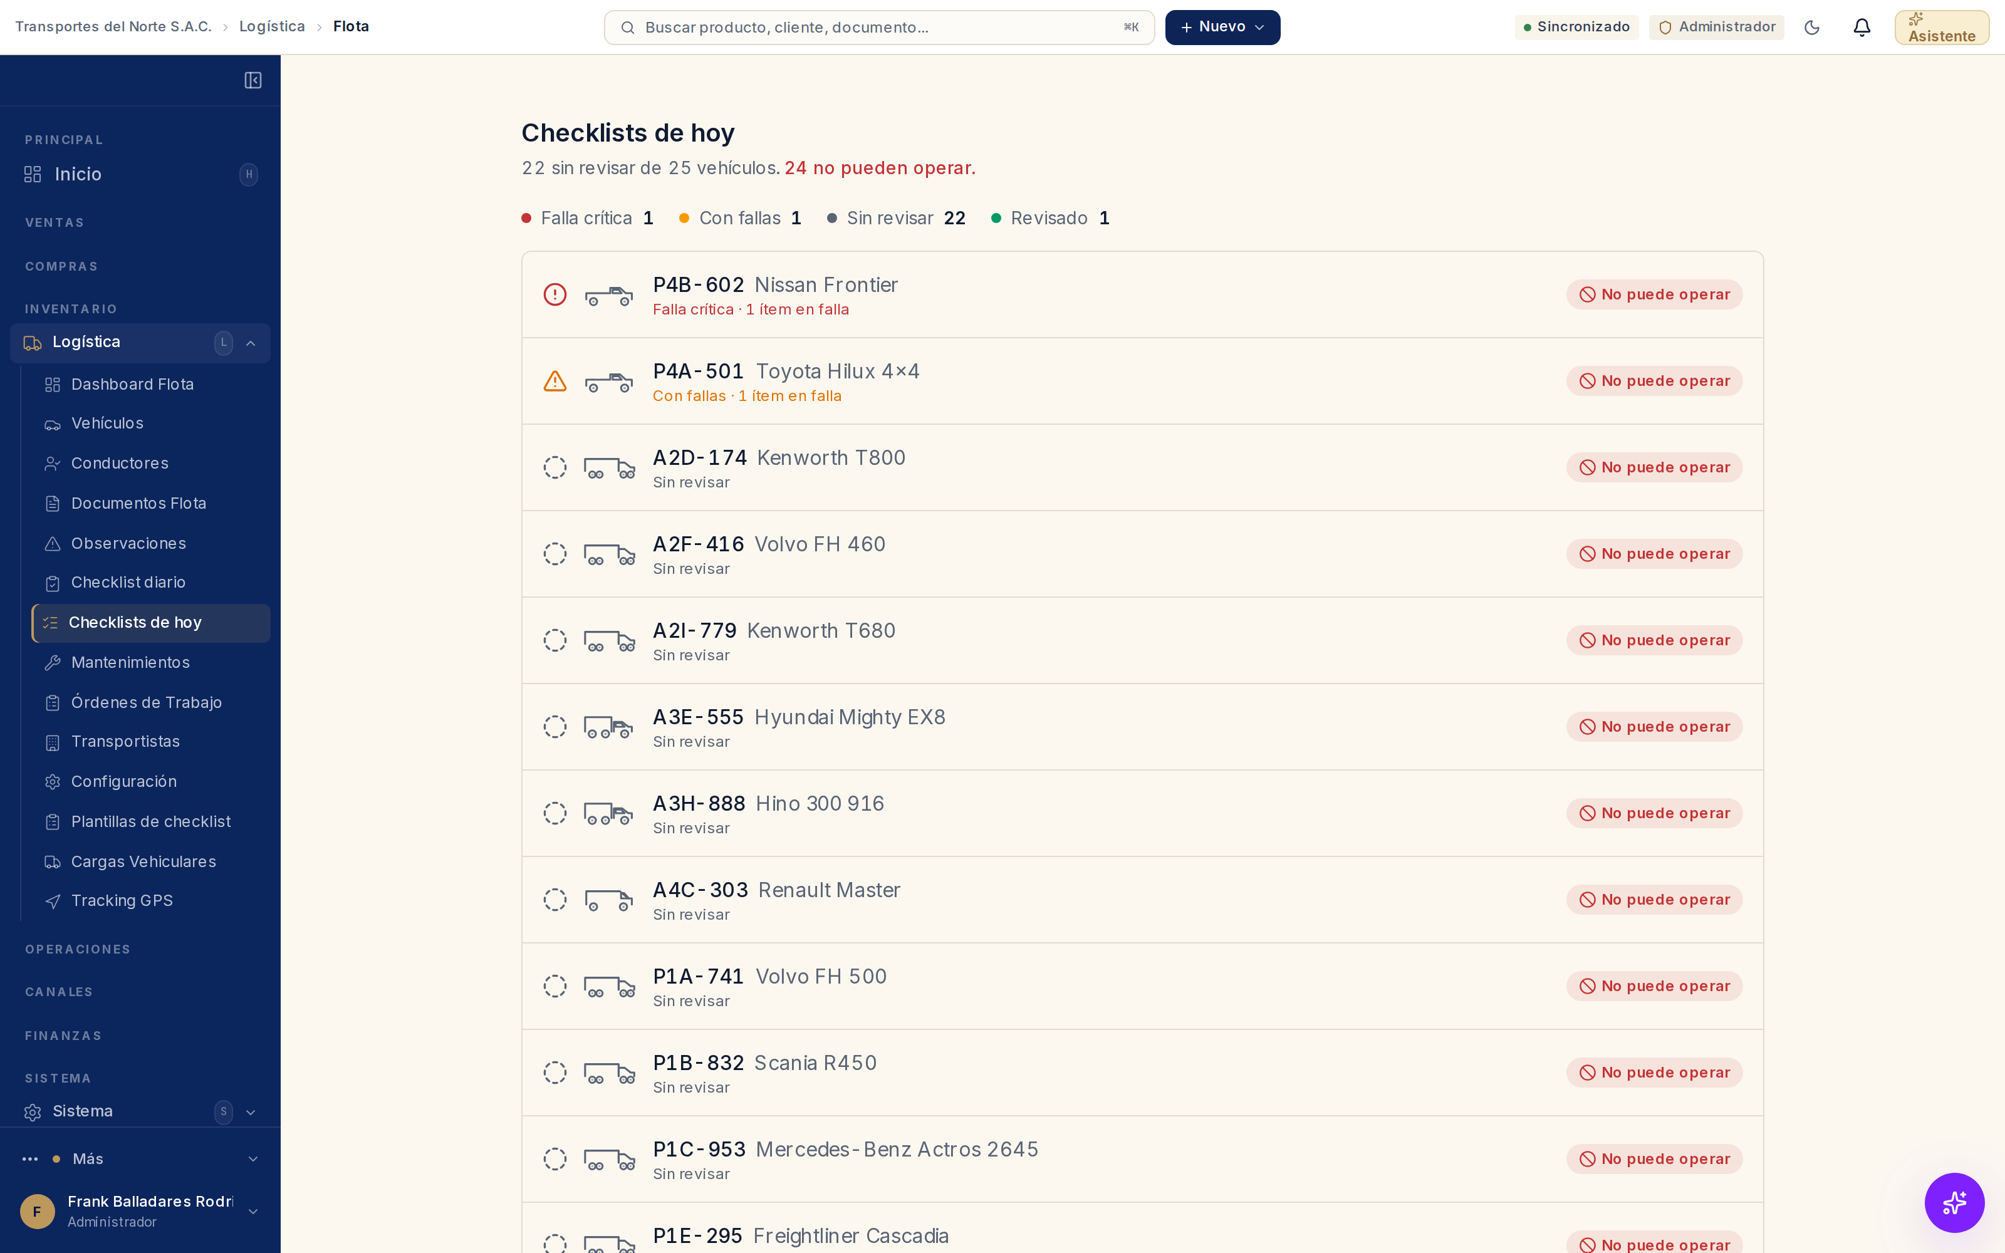Click Configuración gear icon

(x=52, y=782)
